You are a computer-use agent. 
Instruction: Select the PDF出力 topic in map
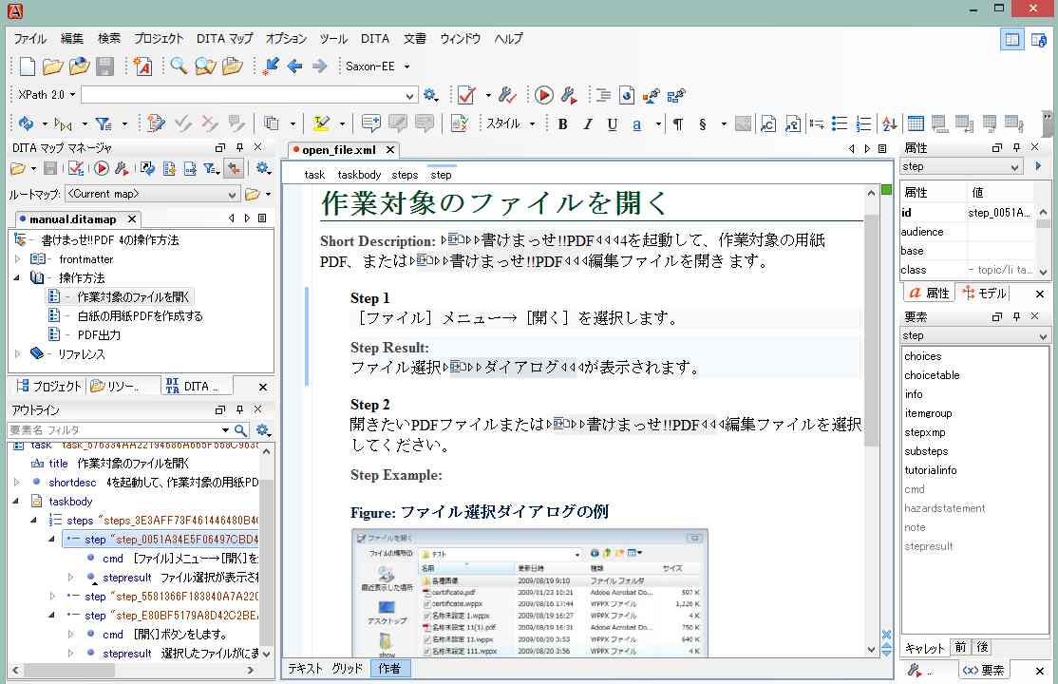(x=99, y=335)
